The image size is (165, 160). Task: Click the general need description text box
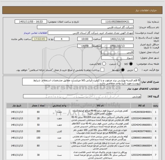[x=81, y=82]
